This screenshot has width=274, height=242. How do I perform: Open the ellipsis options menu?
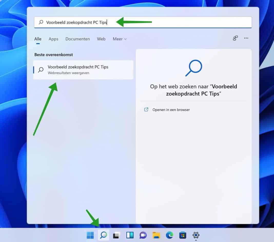pyautogui.click(x=246, y=38)
